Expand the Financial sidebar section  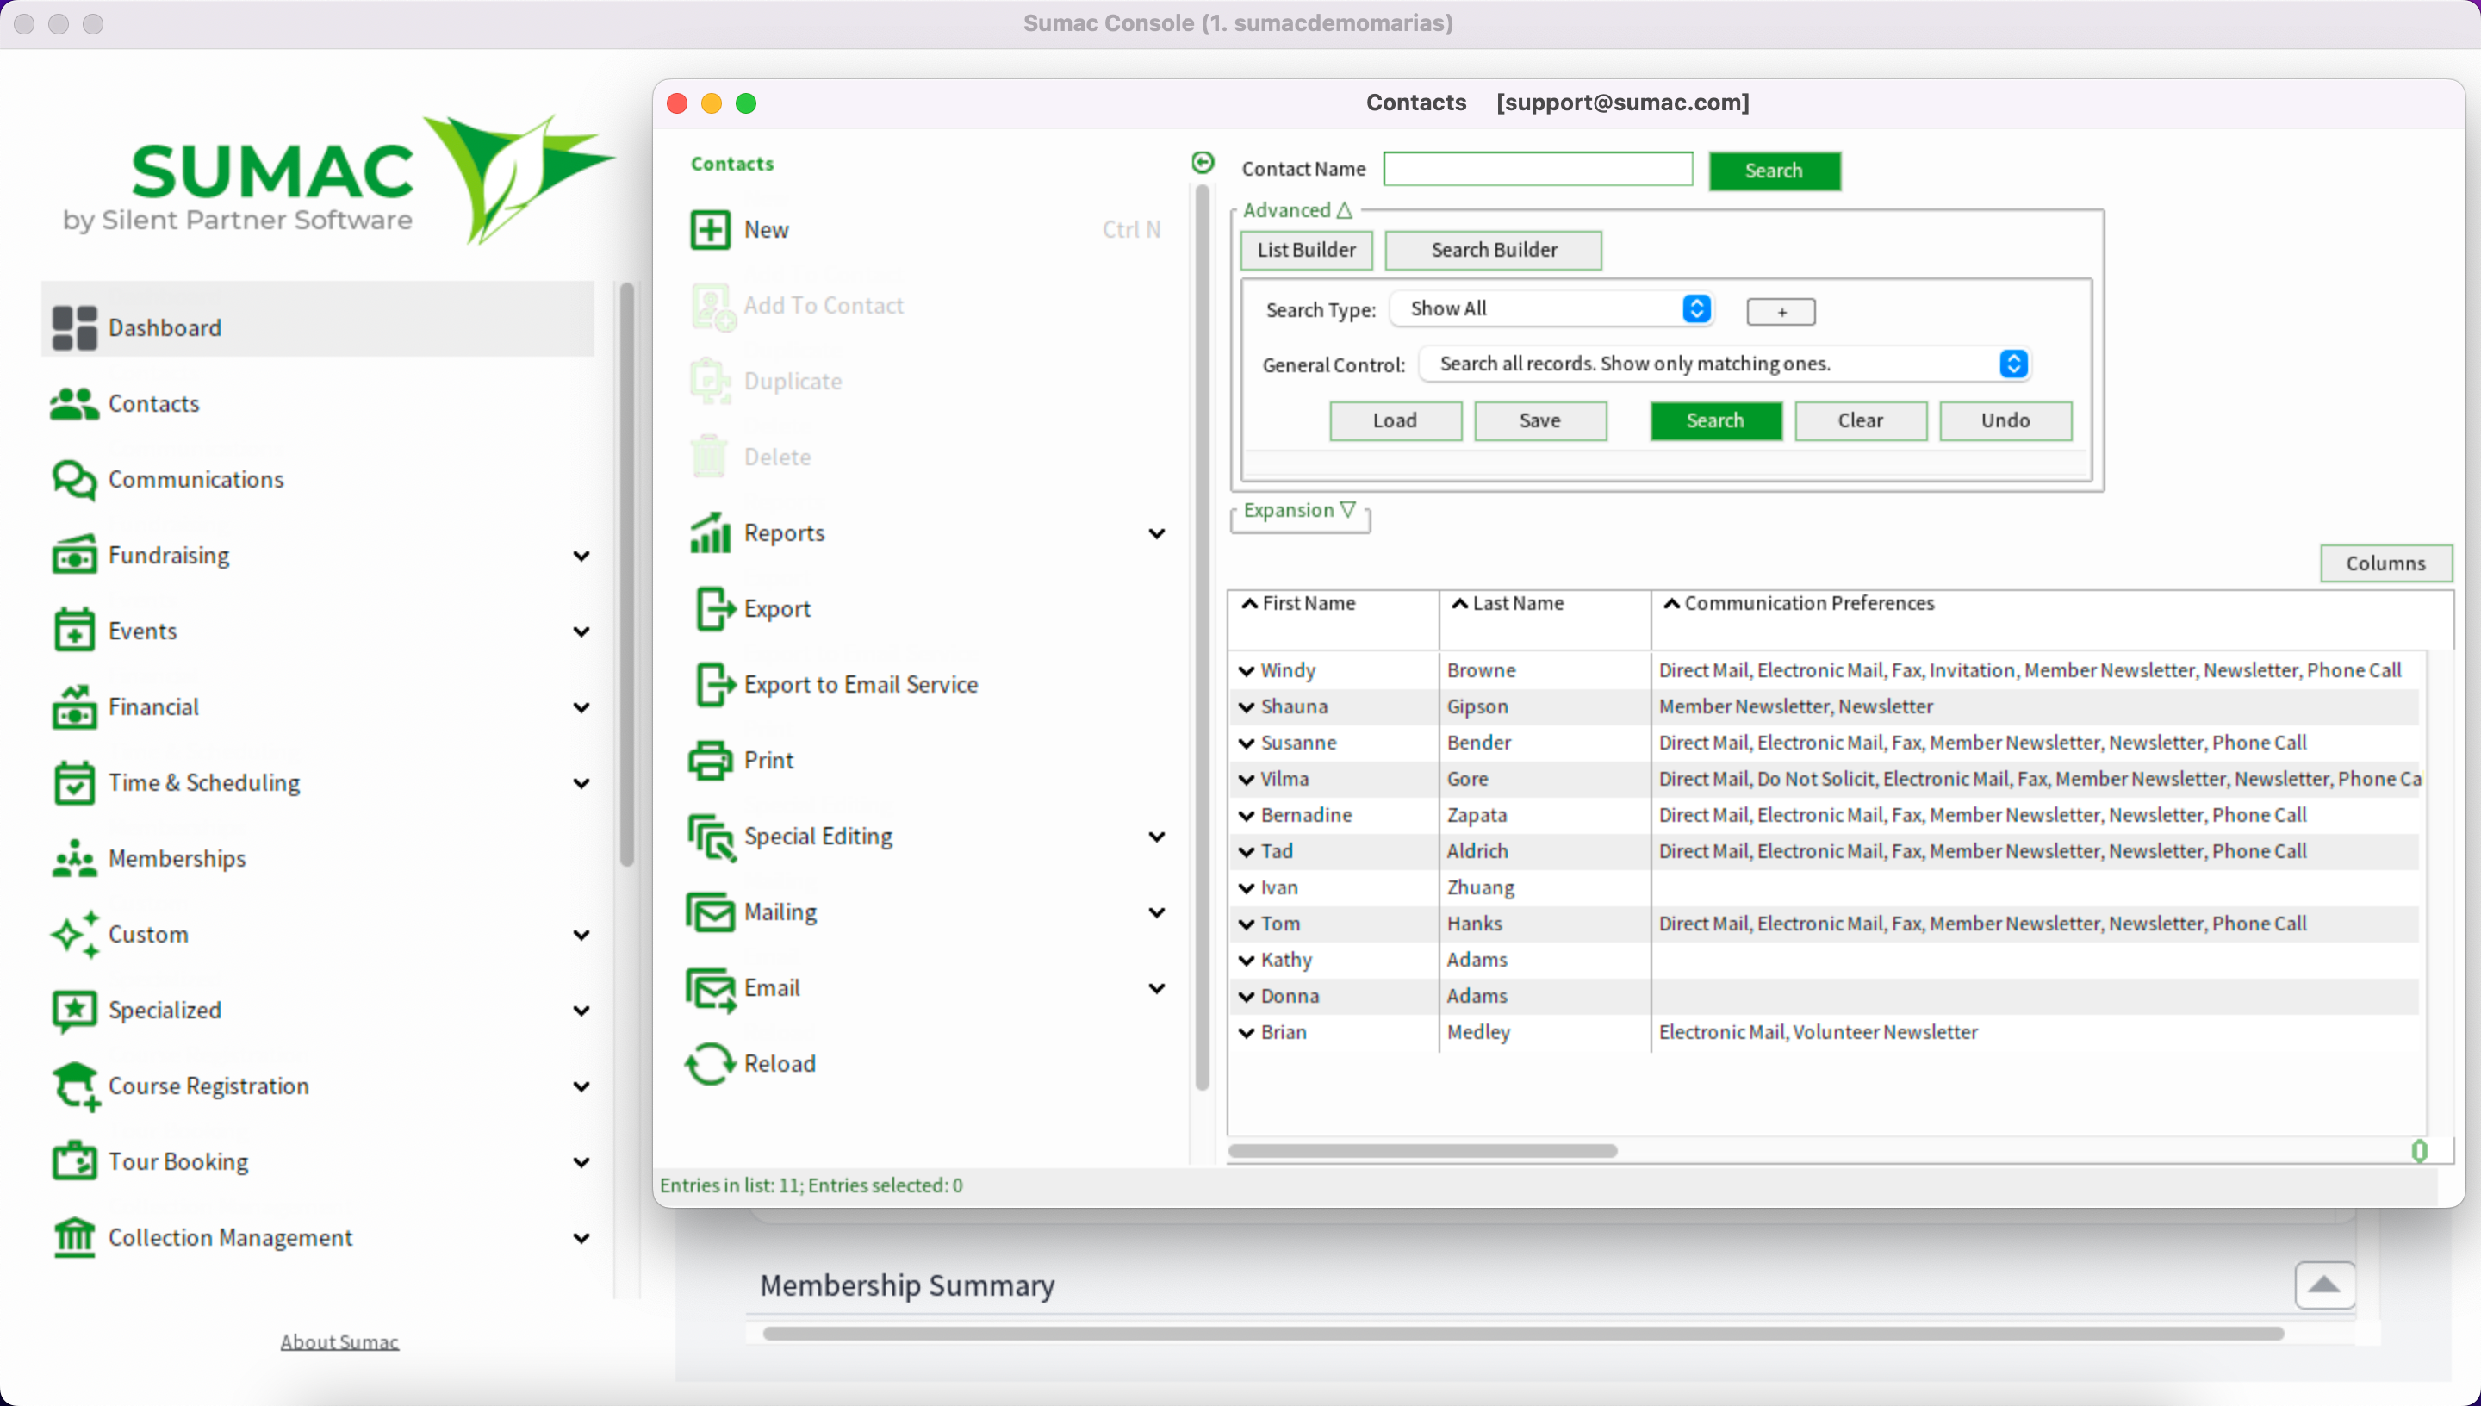coord(581,708)
